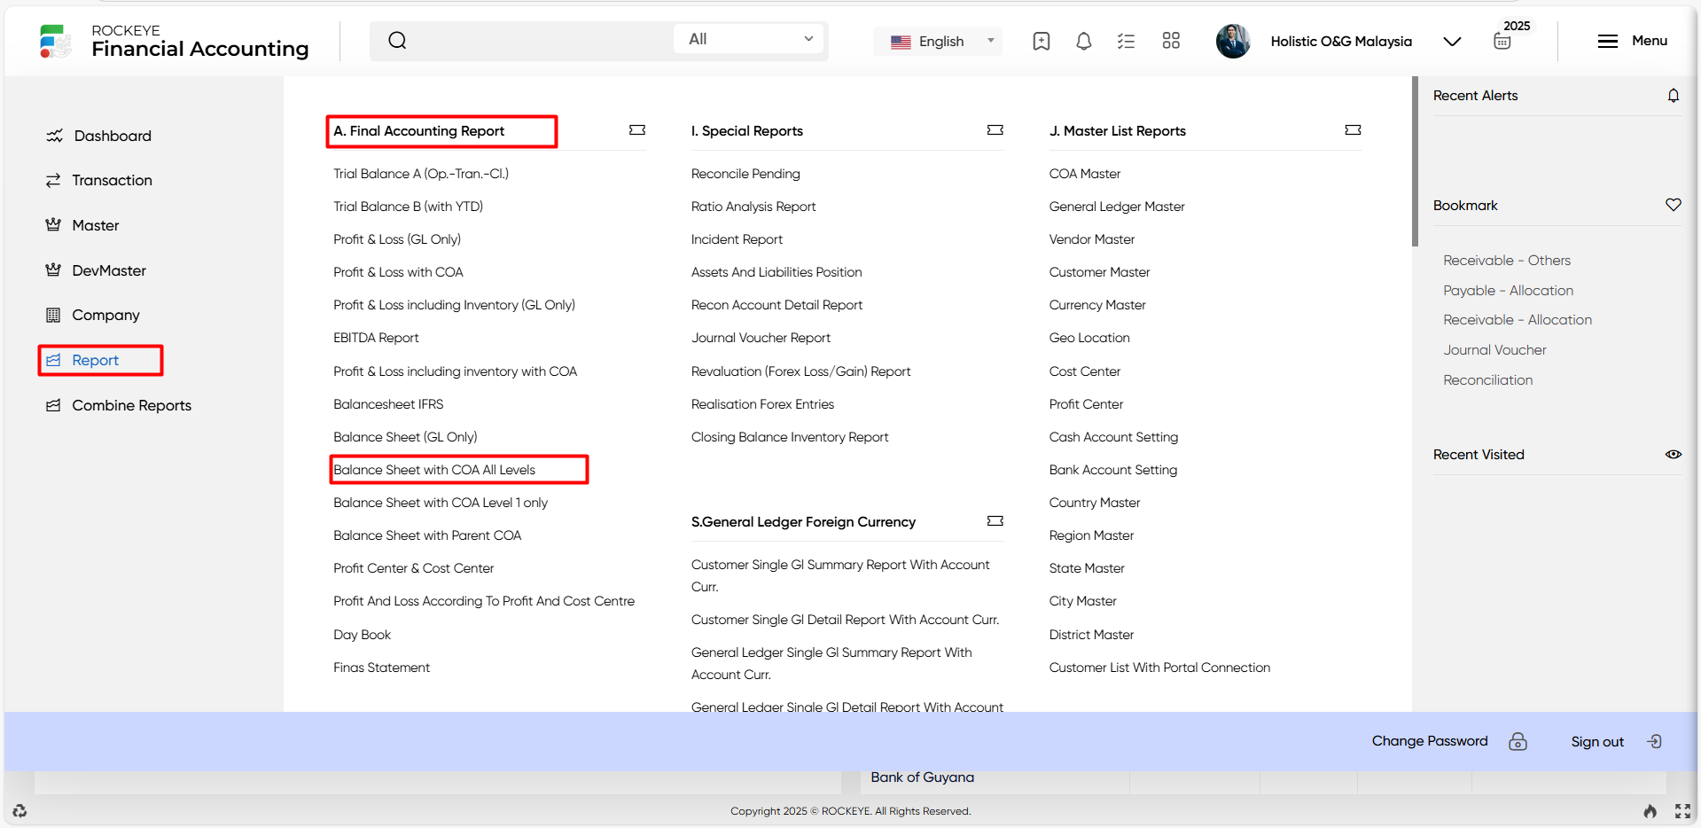Open bookmarked Reconciliation

click(x=1488, y=380)
